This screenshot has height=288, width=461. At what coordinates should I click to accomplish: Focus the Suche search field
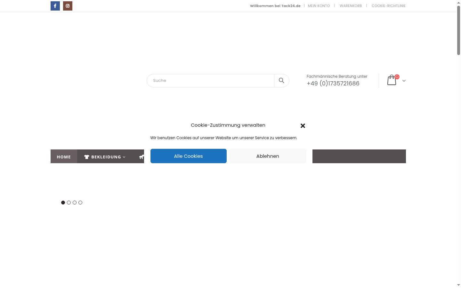click(x=210, y=81)
